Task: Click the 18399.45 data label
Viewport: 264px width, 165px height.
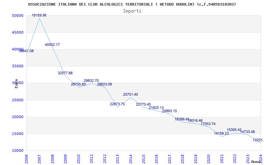Action: 182,119
